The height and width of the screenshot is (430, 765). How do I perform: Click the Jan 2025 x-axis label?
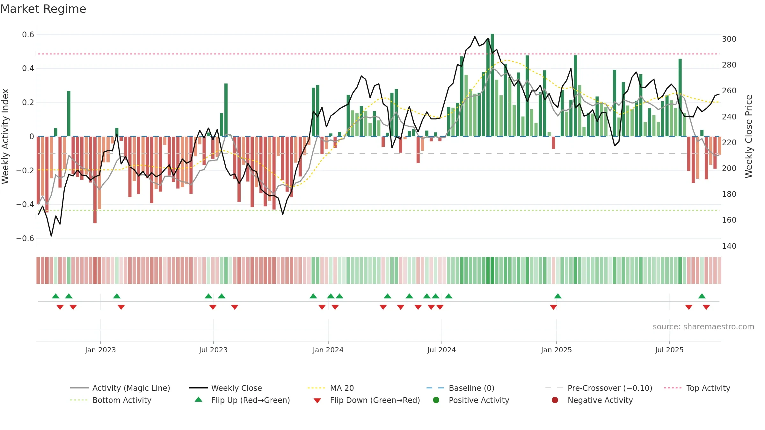[556, 350]
